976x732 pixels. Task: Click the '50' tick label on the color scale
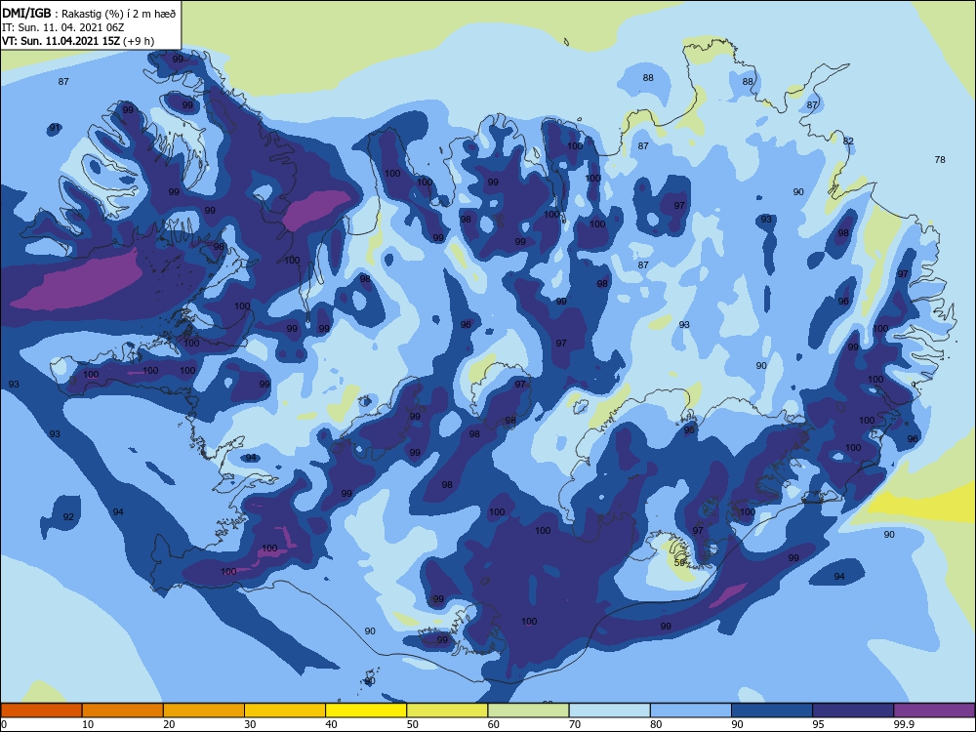pyautogui.click(x=412, y=724)
